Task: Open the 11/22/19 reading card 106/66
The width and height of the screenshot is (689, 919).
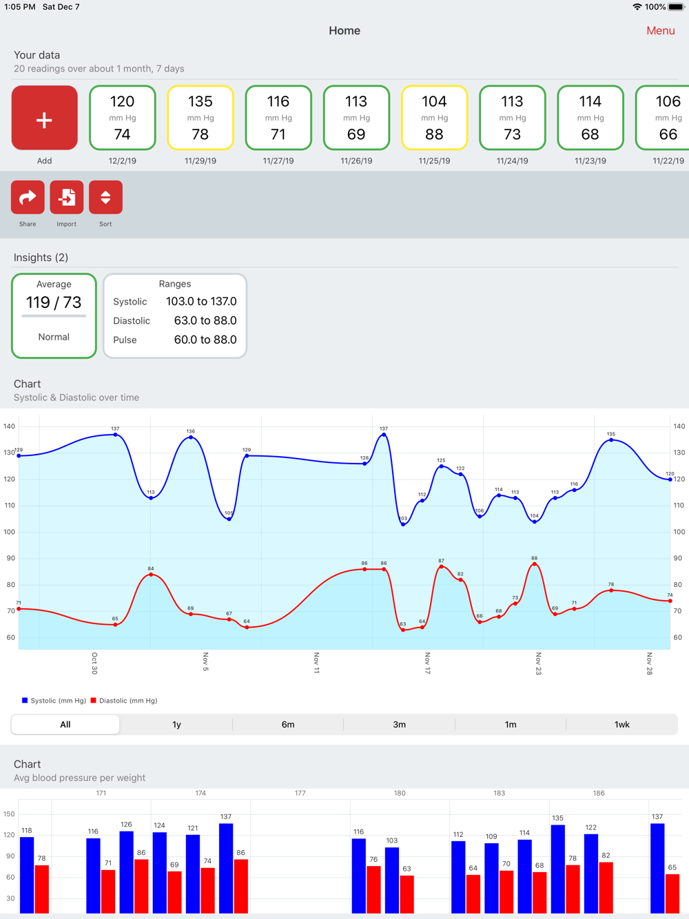Action: pos(662,118)
